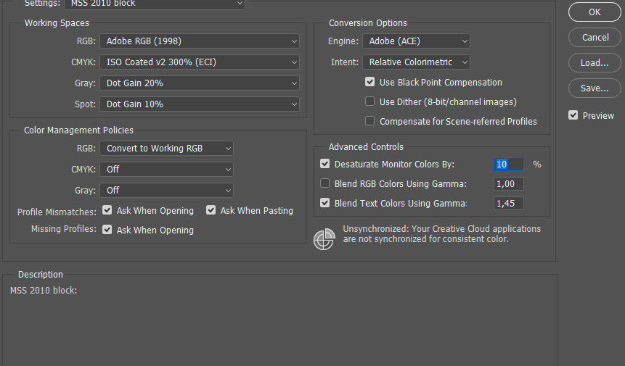Uncheck the Preview checkbox
The height and width of the screenshot is (366, 625).
point(573,115)
